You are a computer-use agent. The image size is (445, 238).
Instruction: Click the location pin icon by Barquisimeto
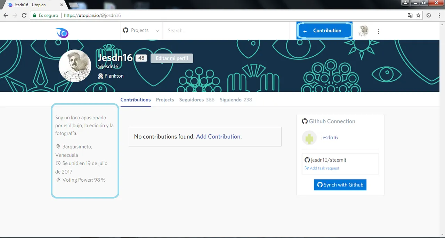coord(58,147)
